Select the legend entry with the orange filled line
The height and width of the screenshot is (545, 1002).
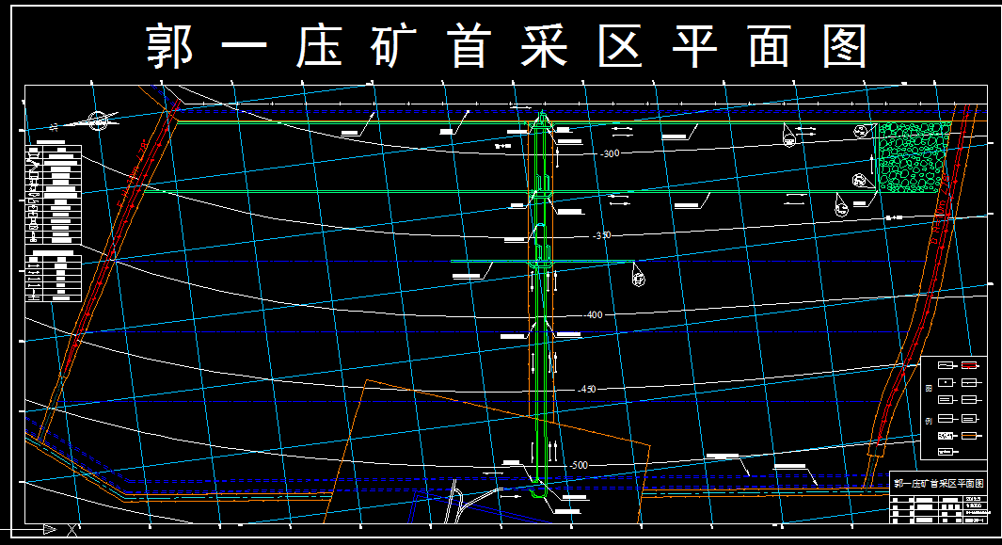click(969, 436)
